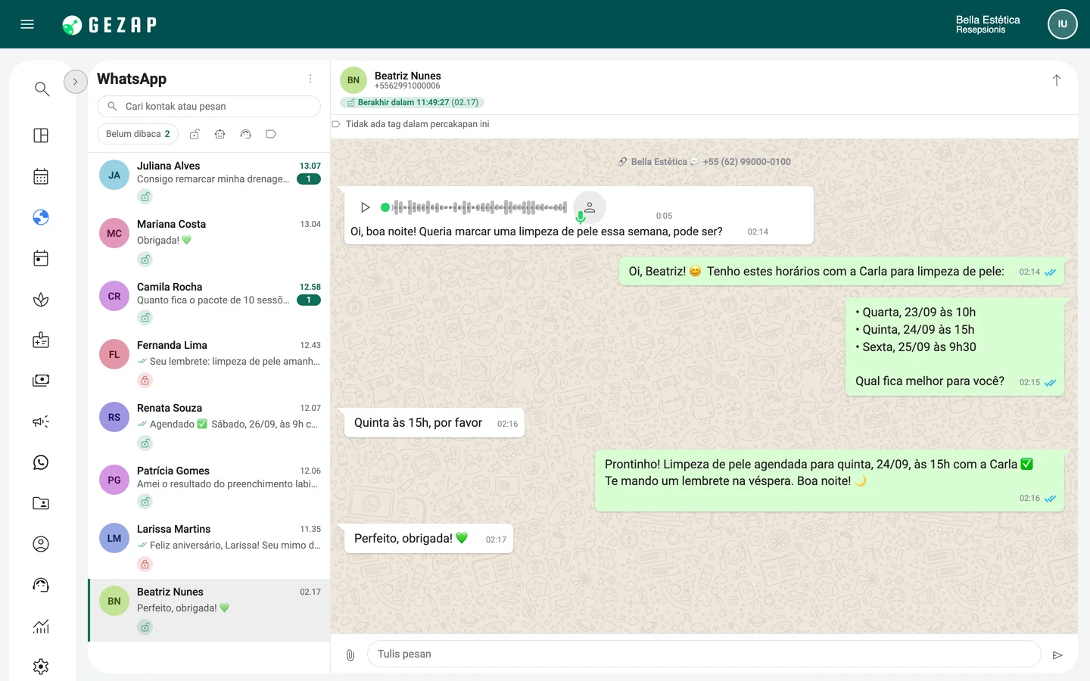Click the send message arrow icon
Image resolution: width=1090 pixels, height=681 pixels.
[1057, 655]
